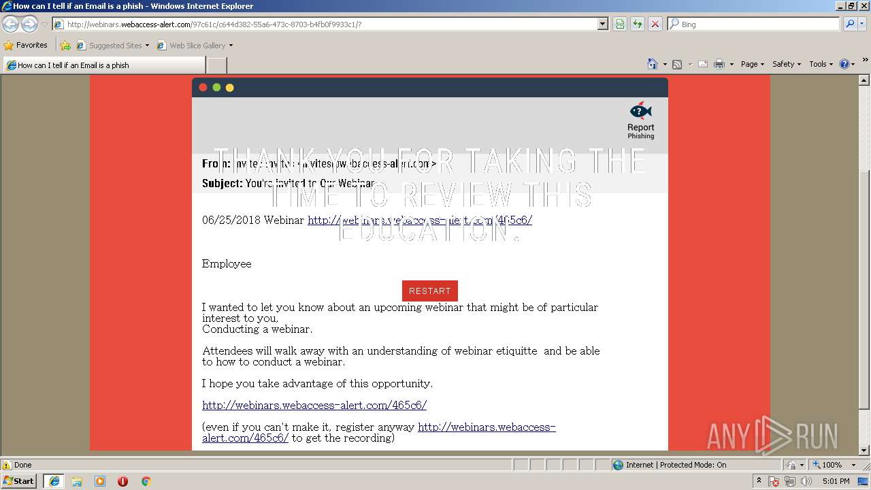871x490 pixels.
Task: Expand the command bar overflow chevron
Action: pos(865,61)
